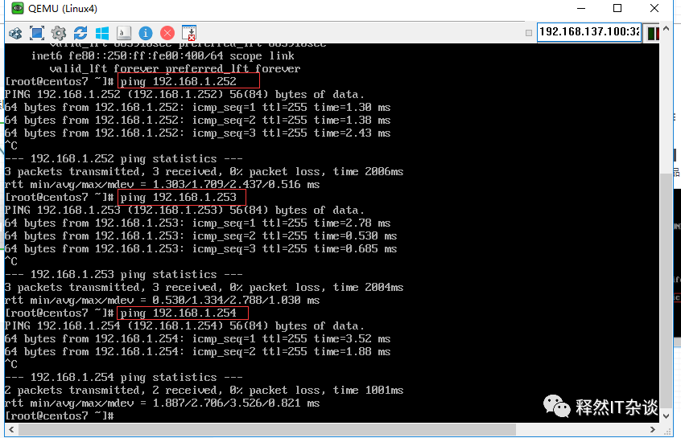Click the green and red traffic indicator
Image resolution: width=681 pixels, height=438 pixels.
click(653, 34)
